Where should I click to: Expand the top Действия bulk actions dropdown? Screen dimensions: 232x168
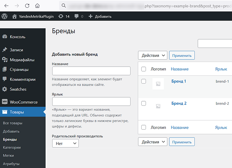153,55
